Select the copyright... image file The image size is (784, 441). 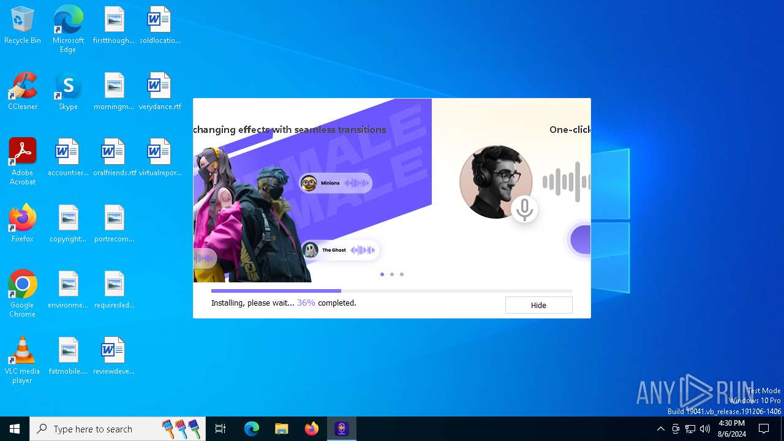point(68,224)
